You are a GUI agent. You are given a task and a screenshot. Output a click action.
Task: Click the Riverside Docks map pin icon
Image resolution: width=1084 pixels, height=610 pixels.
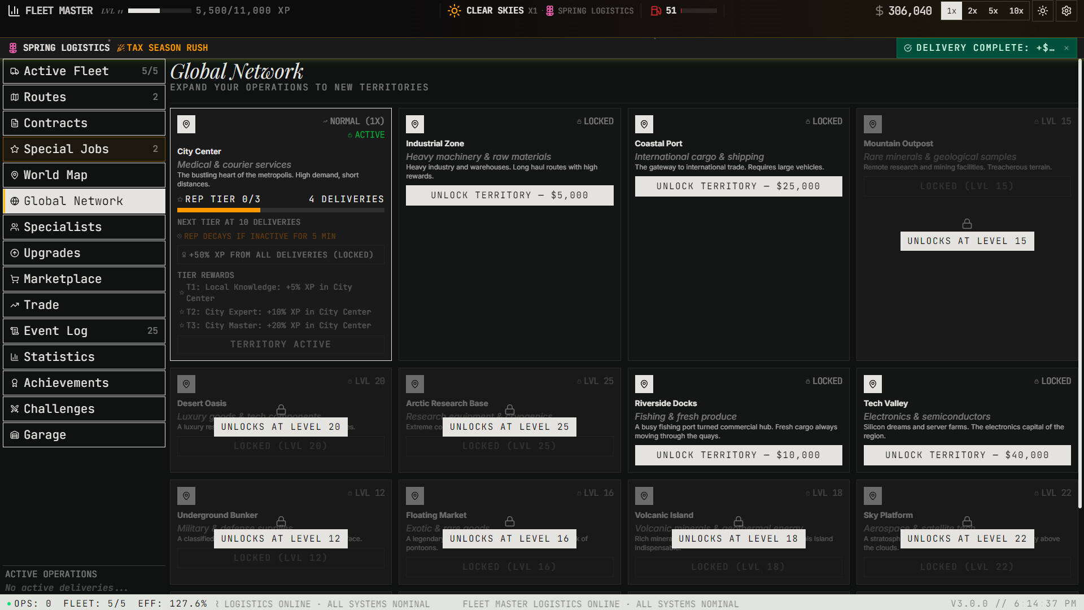coord(644,384)
